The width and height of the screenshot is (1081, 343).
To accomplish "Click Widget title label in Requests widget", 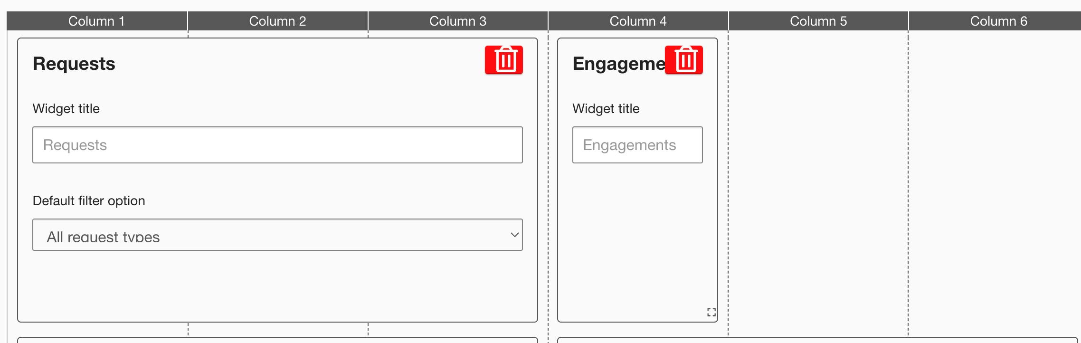I will point(66,109).
